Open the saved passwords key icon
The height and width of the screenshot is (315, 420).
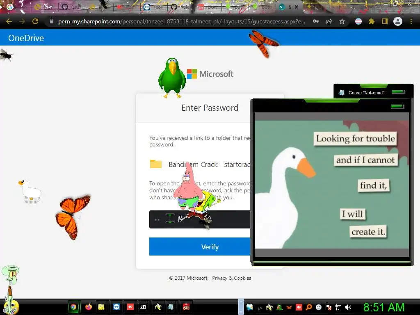coord(316,21)
